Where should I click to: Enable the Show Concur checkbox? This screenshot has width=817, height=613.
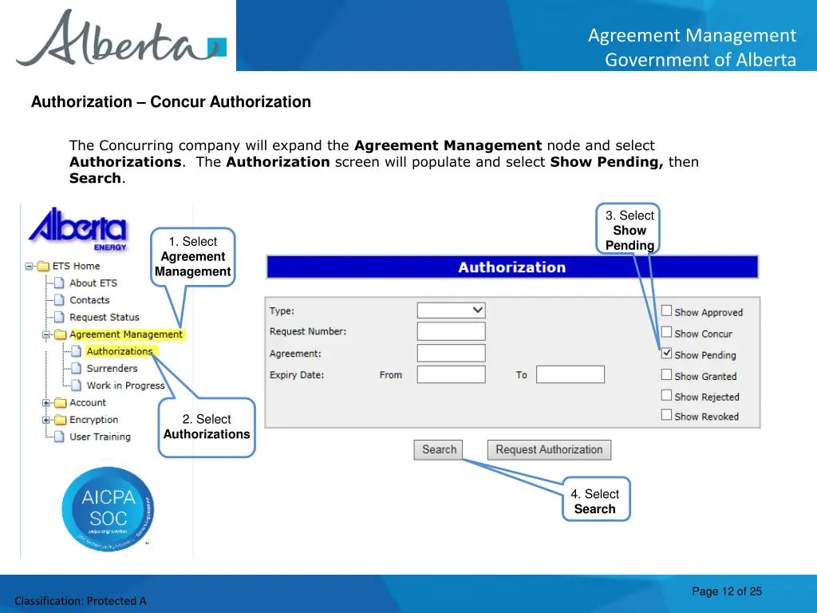[666, 332]
